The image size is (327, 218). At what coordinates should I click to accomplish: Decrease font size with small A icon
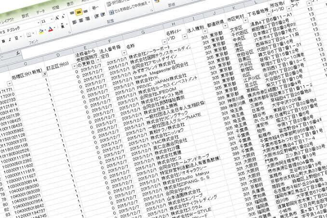(x=63, y=16)
